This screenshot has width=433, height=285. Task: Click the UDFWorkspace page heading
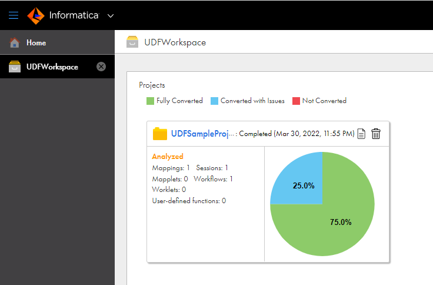175,42
